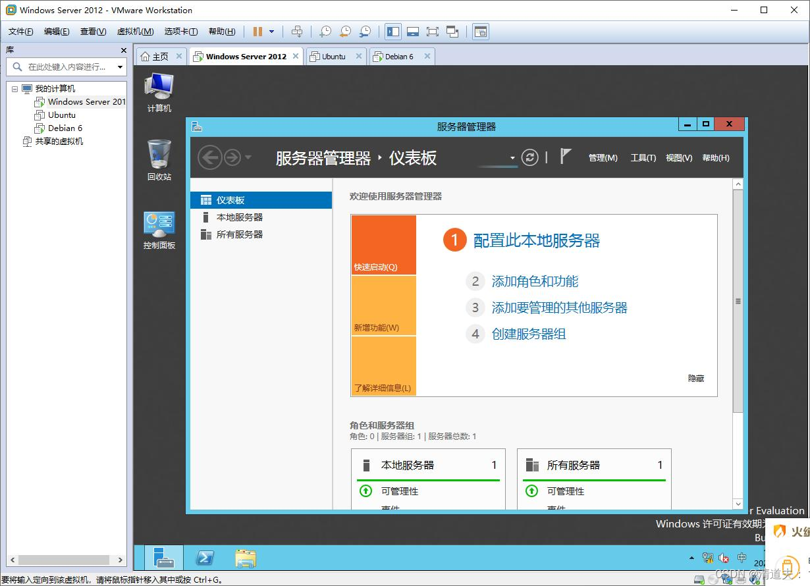This screenshot has height=586, width=810.
Task: Click the Server Manager vertical scrollbar thumb
Action: [738, 302]
